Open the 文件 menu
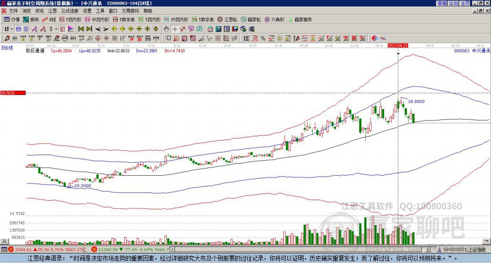491x263 pixels. [13, 11]
